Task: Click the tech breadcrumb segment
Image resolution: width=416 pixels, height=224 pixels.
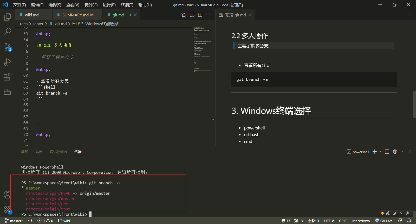Action: click(x=24, y=24)
